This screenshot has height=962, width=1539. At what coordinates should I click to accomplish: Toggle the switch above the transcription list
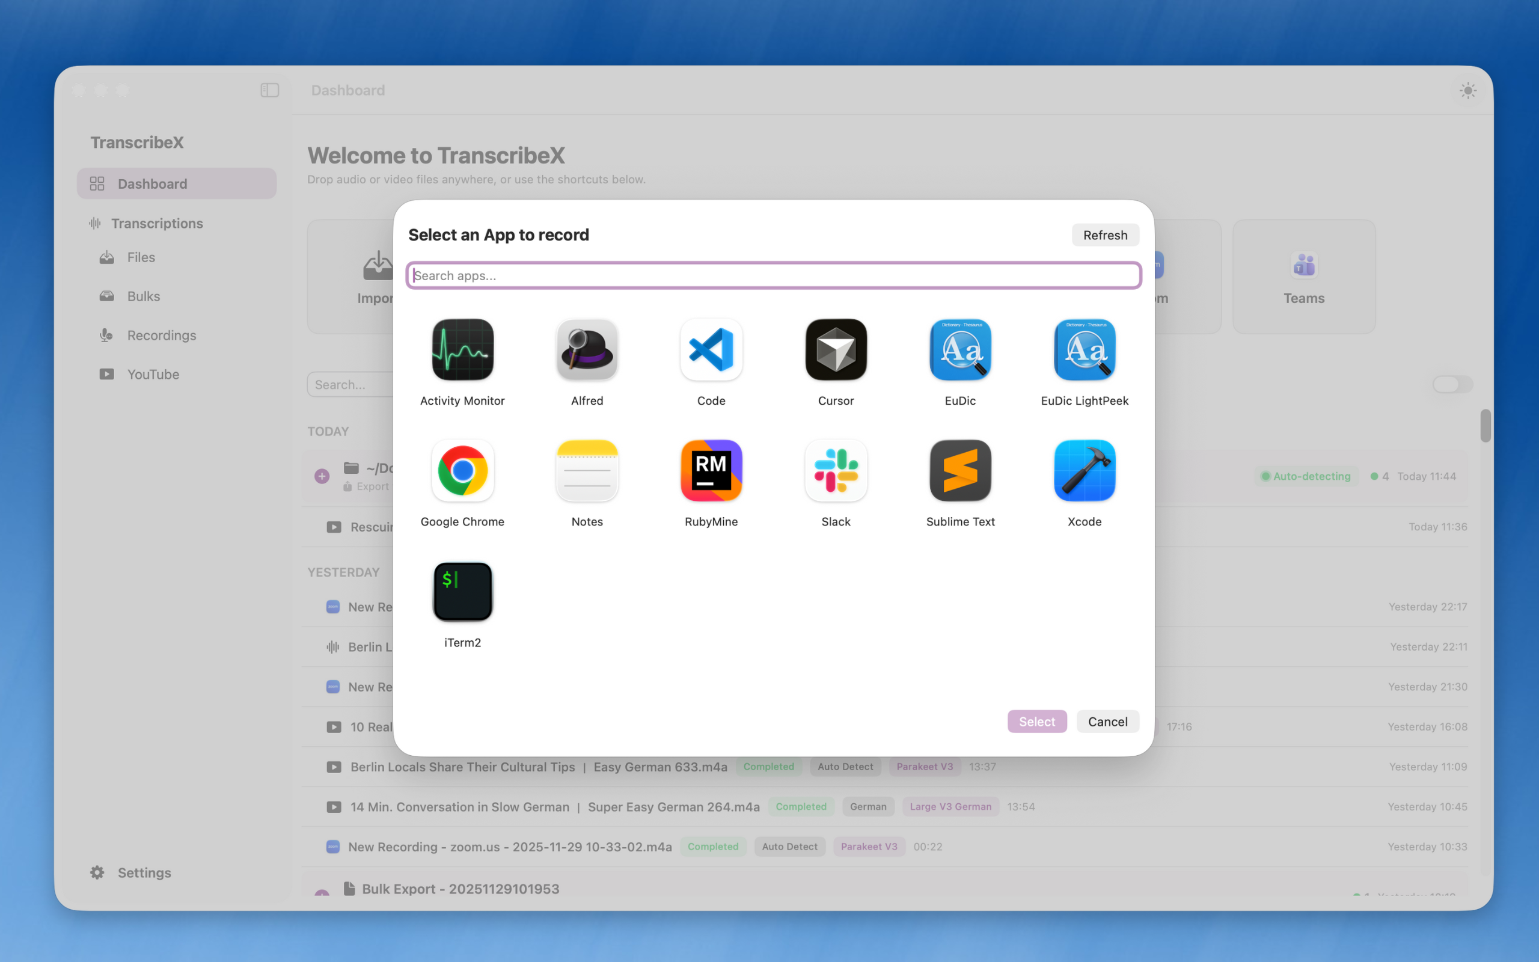(1452, 384)
